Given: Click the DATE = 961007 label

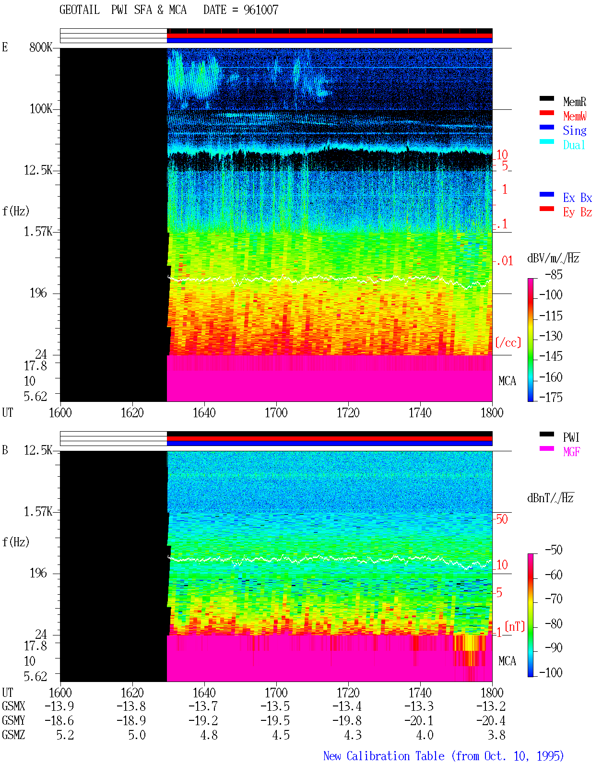Looking at the screenshot, I should [x=241, y=10].
